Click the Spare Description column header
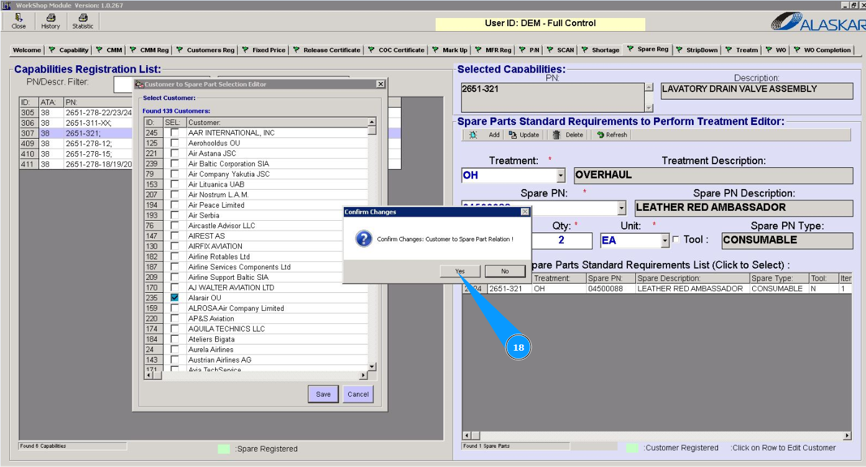The height and width of the screenshot is (467, 866). tap(693, 279)
